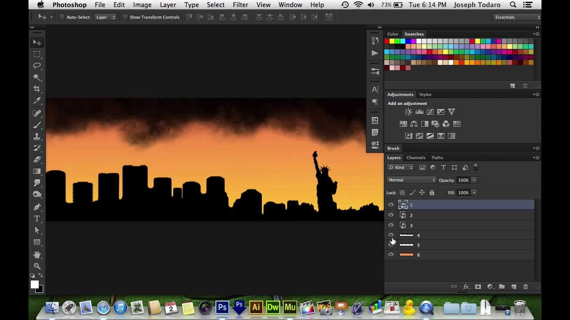Open the Image menu
Image resolution: width=570 pixels, height=320 pixels.
coord(142,5)
